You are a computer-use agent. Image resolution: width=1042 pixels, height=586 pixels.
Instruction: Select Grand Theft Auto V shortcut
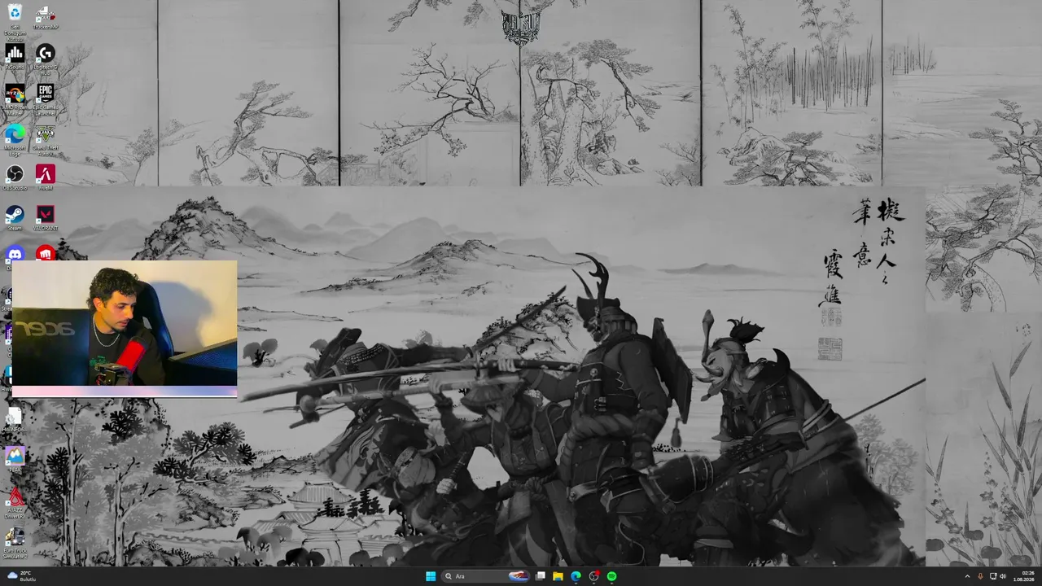click(46, 140)
